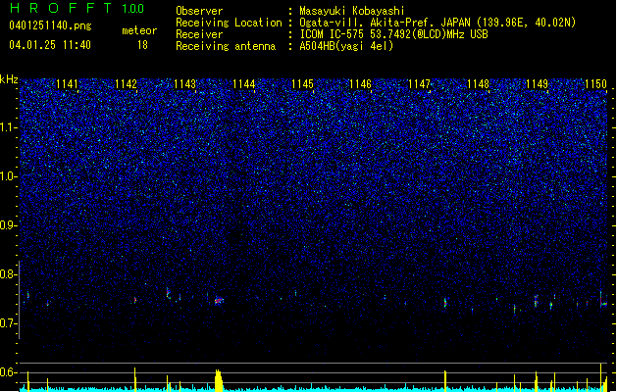The width and height of the screenshot is (617, 392).
Task: Click the 0.8 kHz frequency axis label
Action: tap(9, 274)
